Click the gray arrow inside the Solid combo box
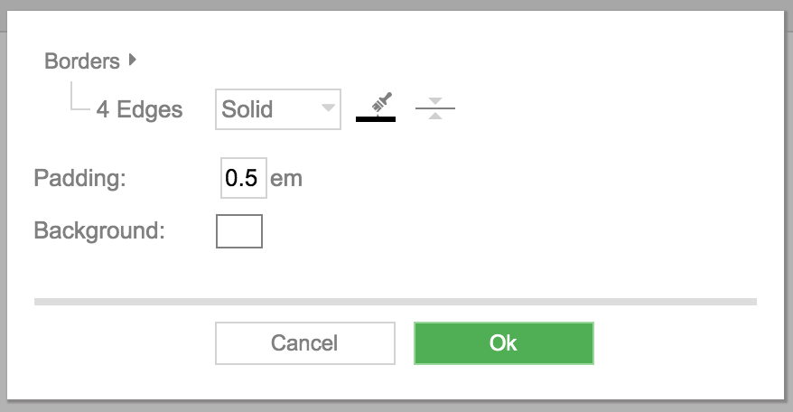 (328, 108)
